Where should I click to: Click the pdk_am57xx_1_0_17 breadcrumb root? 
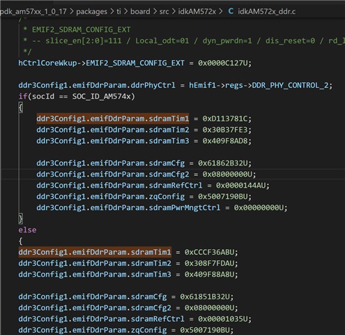33,11
